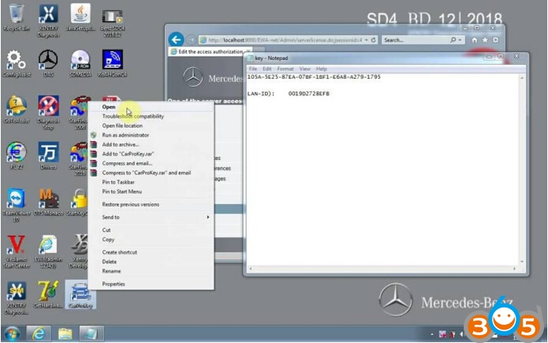Open the DTS Monaco desktop icon

click(x=49, y=202)
